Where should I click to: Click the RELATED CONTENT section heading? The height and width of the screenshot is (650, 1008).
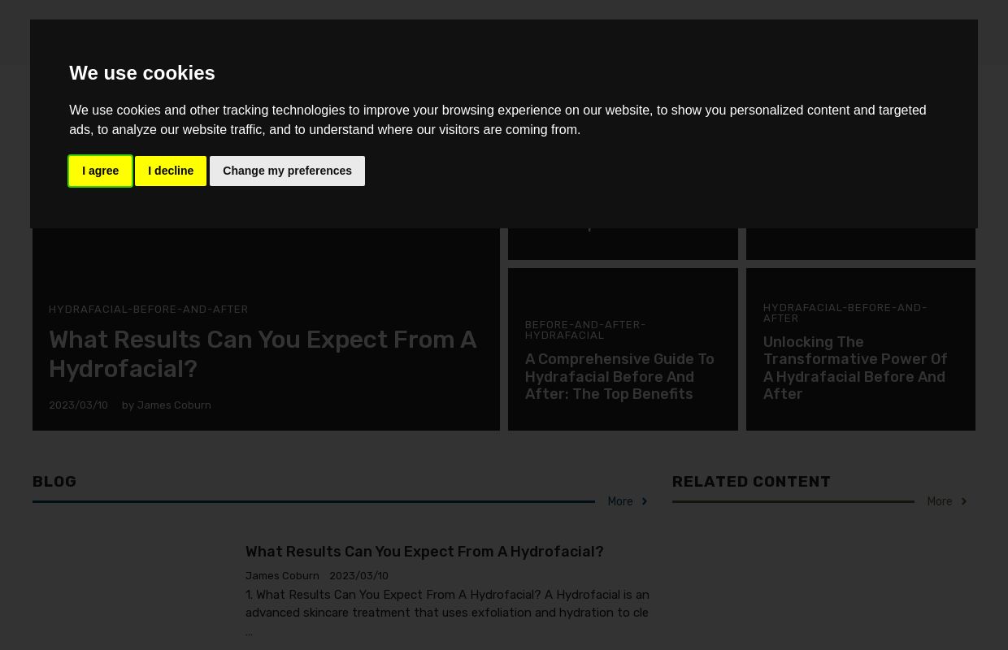click(751, 482)
